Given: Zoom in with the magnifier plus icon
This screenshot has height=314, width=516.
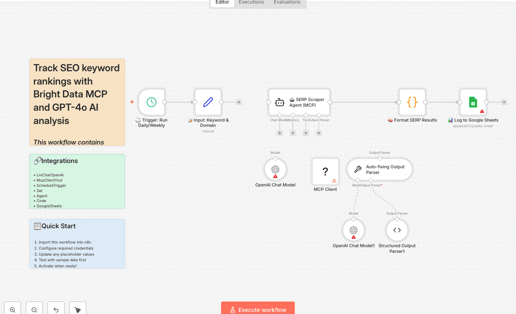Looking at the screenshot, I should click(x=12, y=308).
